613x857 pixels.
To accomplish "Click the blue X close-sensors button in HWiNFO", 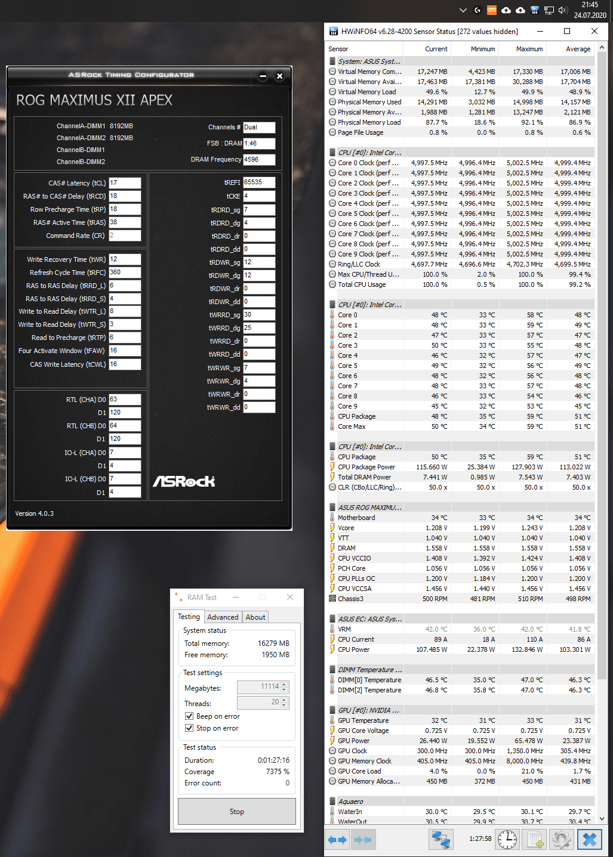I will pyautogui.click(x=590, y=840).
